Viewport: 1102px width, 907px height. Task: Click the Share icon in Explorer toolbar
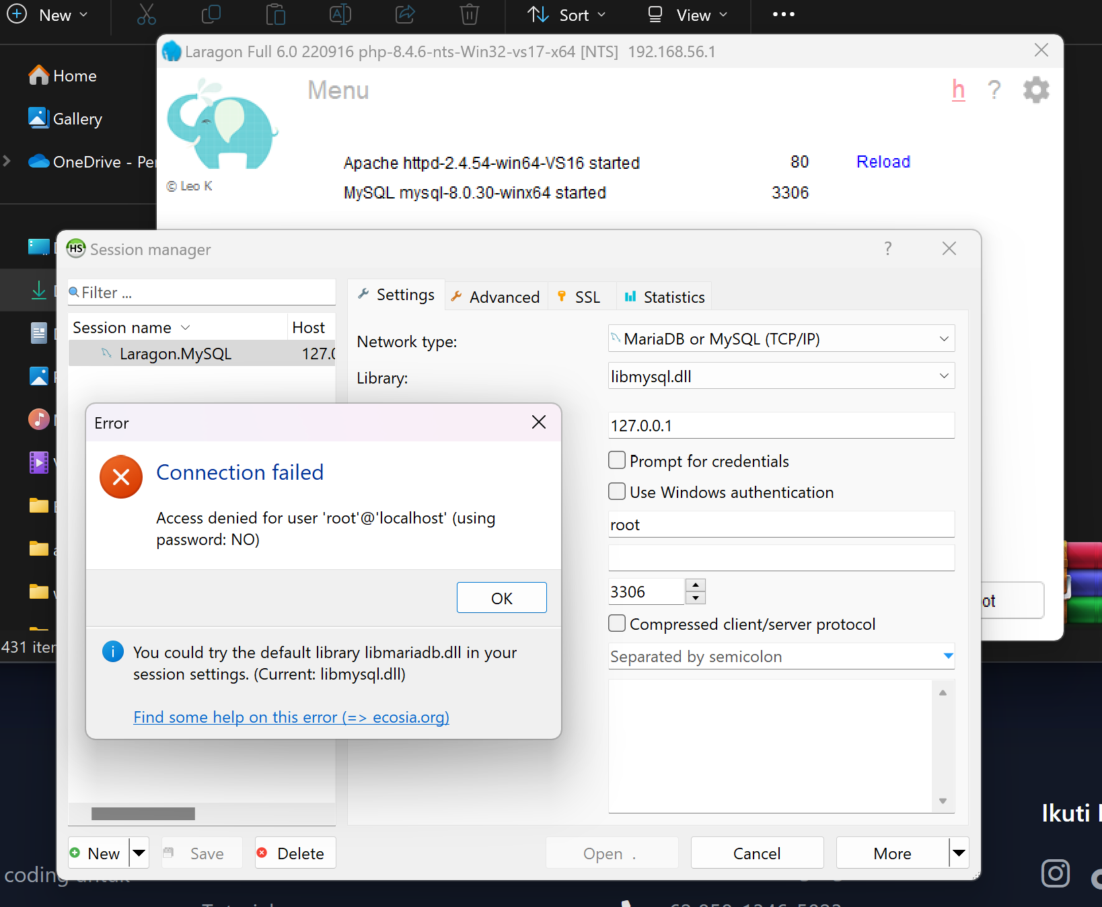coord(404,15)
